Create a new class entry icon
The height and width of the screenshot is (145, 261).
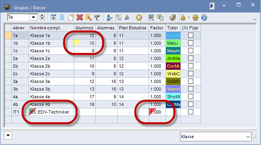[71, 17]
